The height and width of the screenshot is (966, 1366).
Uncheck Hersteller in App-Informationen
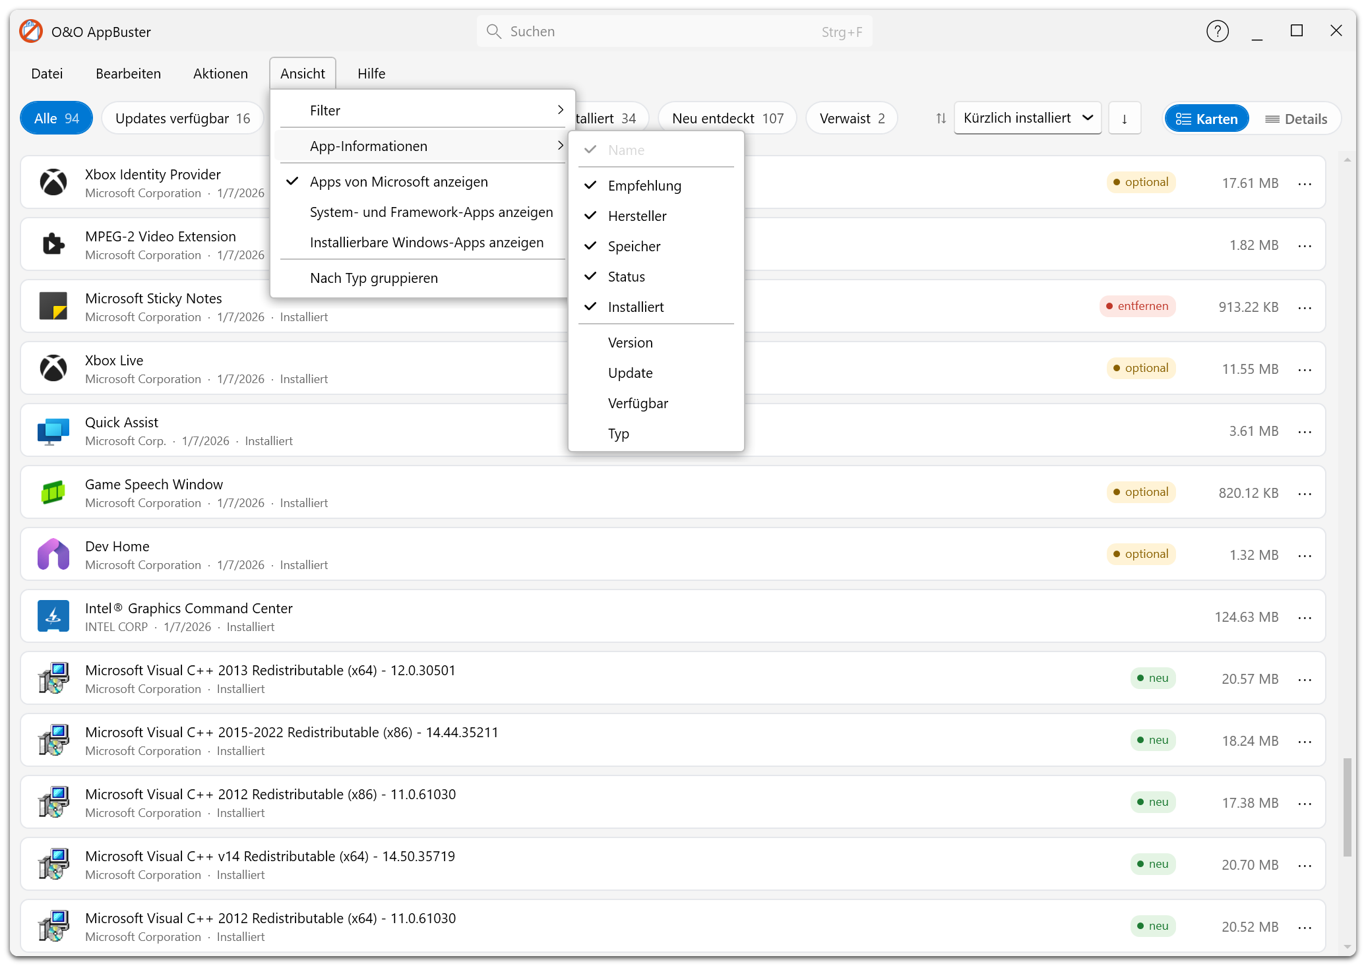656,216
